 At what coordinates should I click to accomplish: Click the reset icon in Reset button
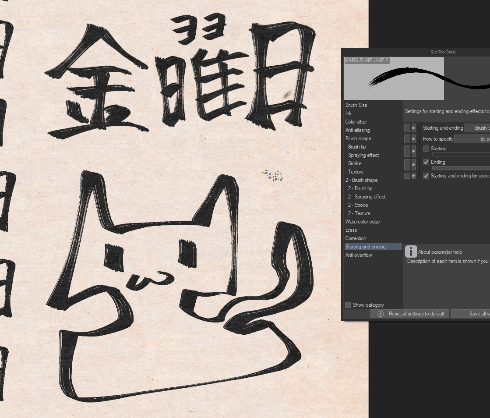(381, 314)
